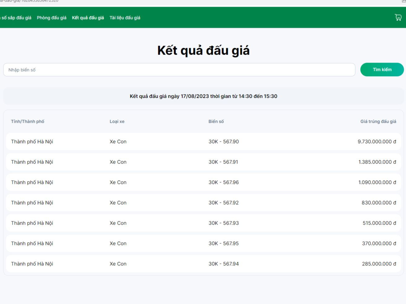Click the 'Biển số' column header
406x304 pixels.
click(x=216, y=122)
